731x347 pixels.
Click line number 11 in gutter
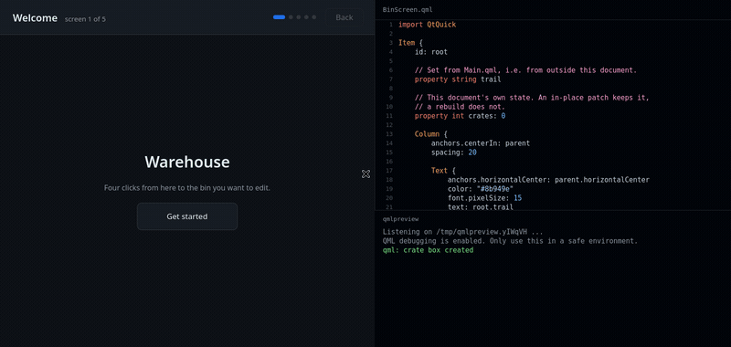[390, 116]
